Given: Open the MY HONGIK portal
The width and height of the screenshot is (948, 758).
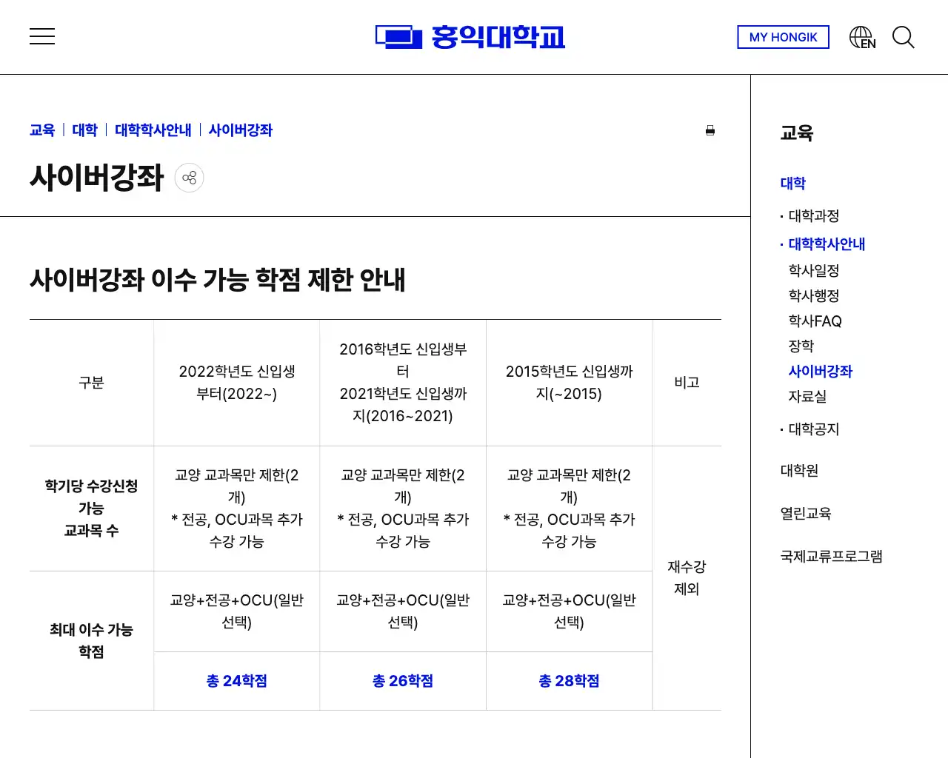Looking at the screenshot, I should 783,37.
